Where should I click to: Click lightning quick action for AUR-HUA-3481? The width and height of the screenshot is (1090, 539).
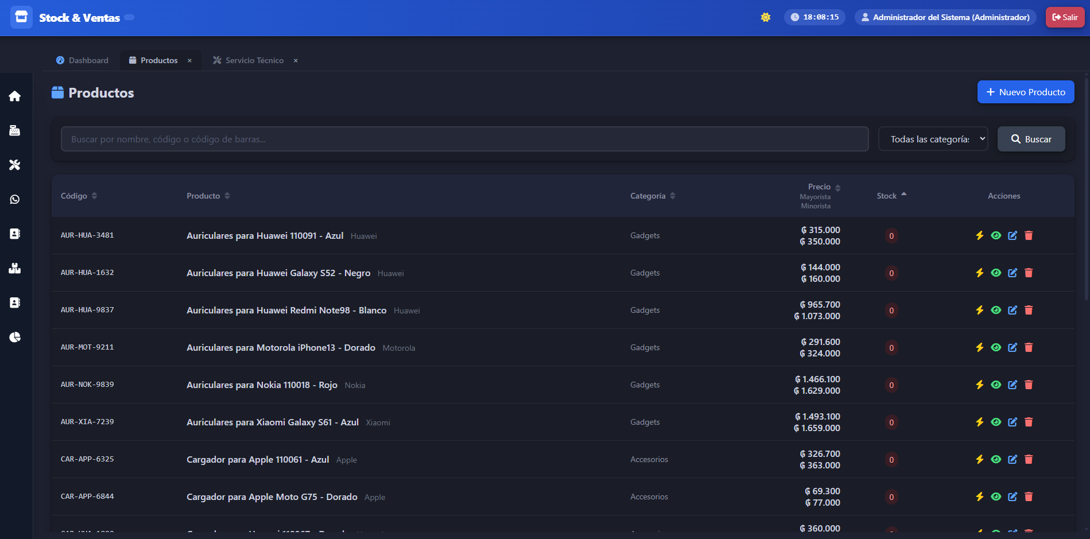[980, 235]
